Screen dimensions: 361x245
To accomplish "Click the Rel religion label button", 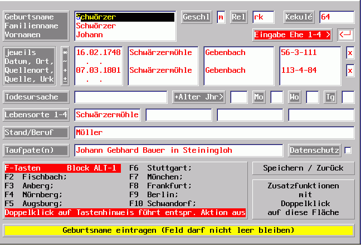I will [238, 17].
